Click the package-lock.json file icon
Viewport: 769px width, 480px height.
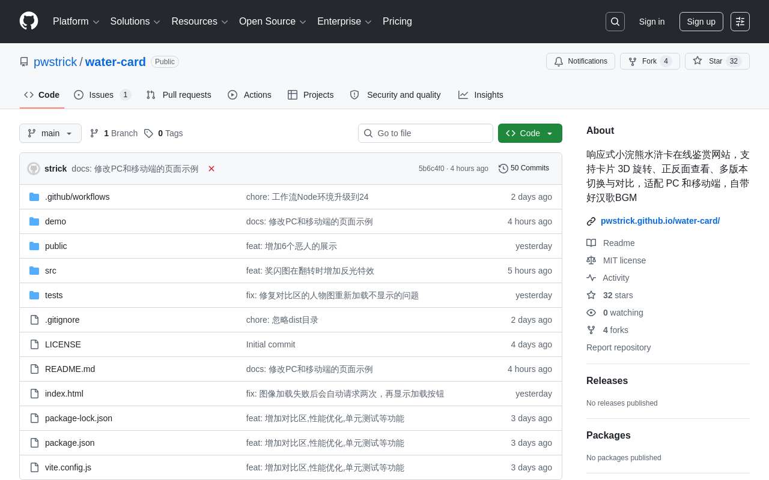click(x=34, y=418)
